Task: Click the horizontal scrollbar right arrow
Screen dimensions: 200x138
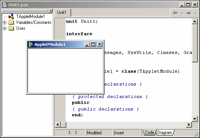Action: 189,124
